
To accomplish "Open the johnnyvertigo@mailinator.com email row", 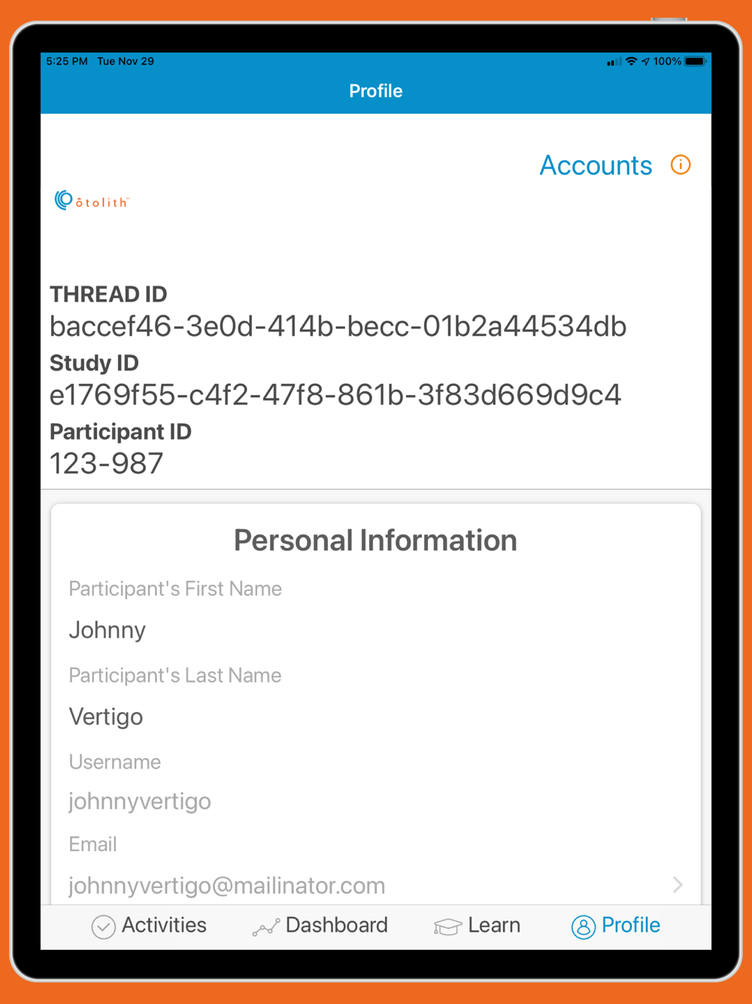I will coord(376,885).
